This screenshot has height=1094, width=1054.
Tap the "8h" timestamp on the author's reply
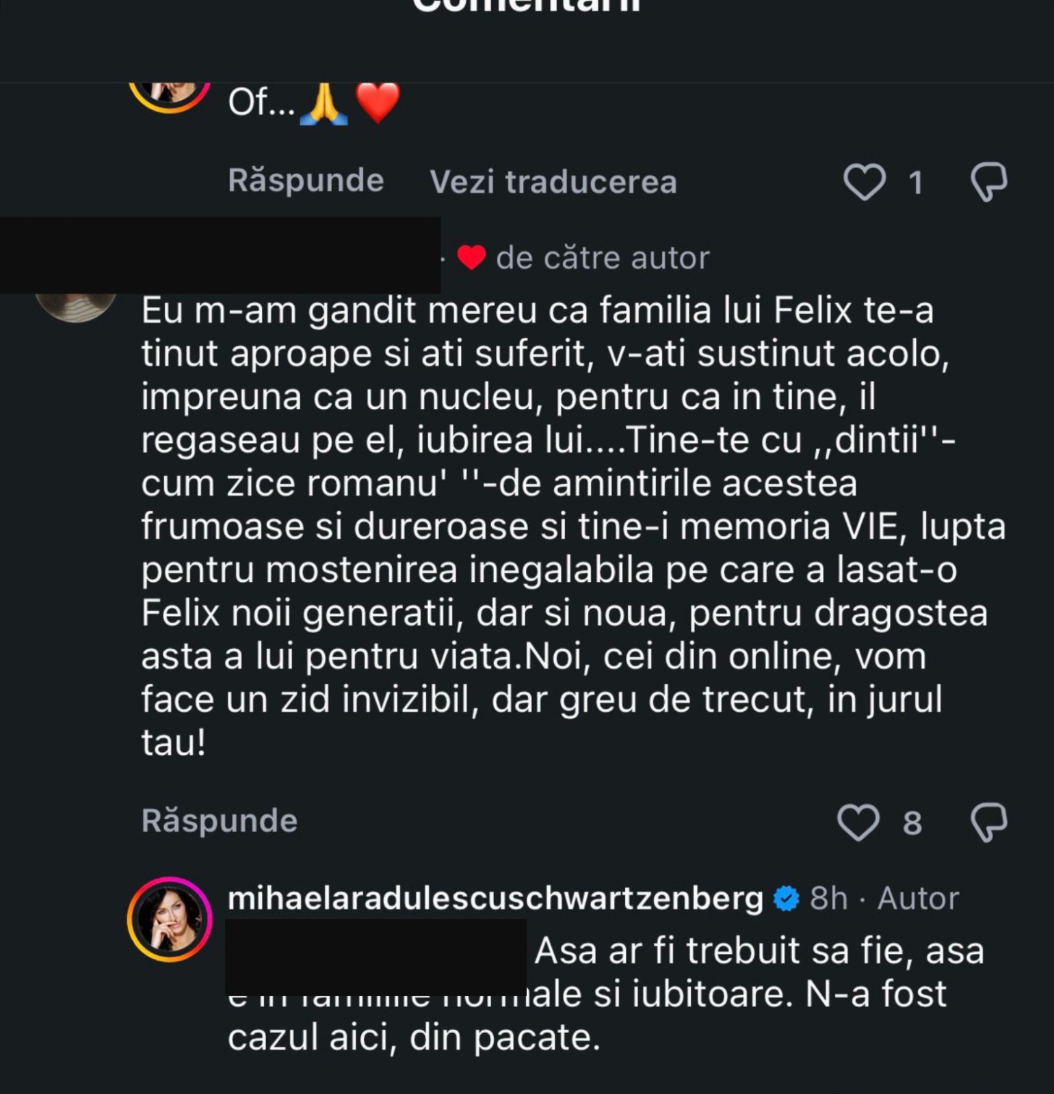[x=828, y=898]
